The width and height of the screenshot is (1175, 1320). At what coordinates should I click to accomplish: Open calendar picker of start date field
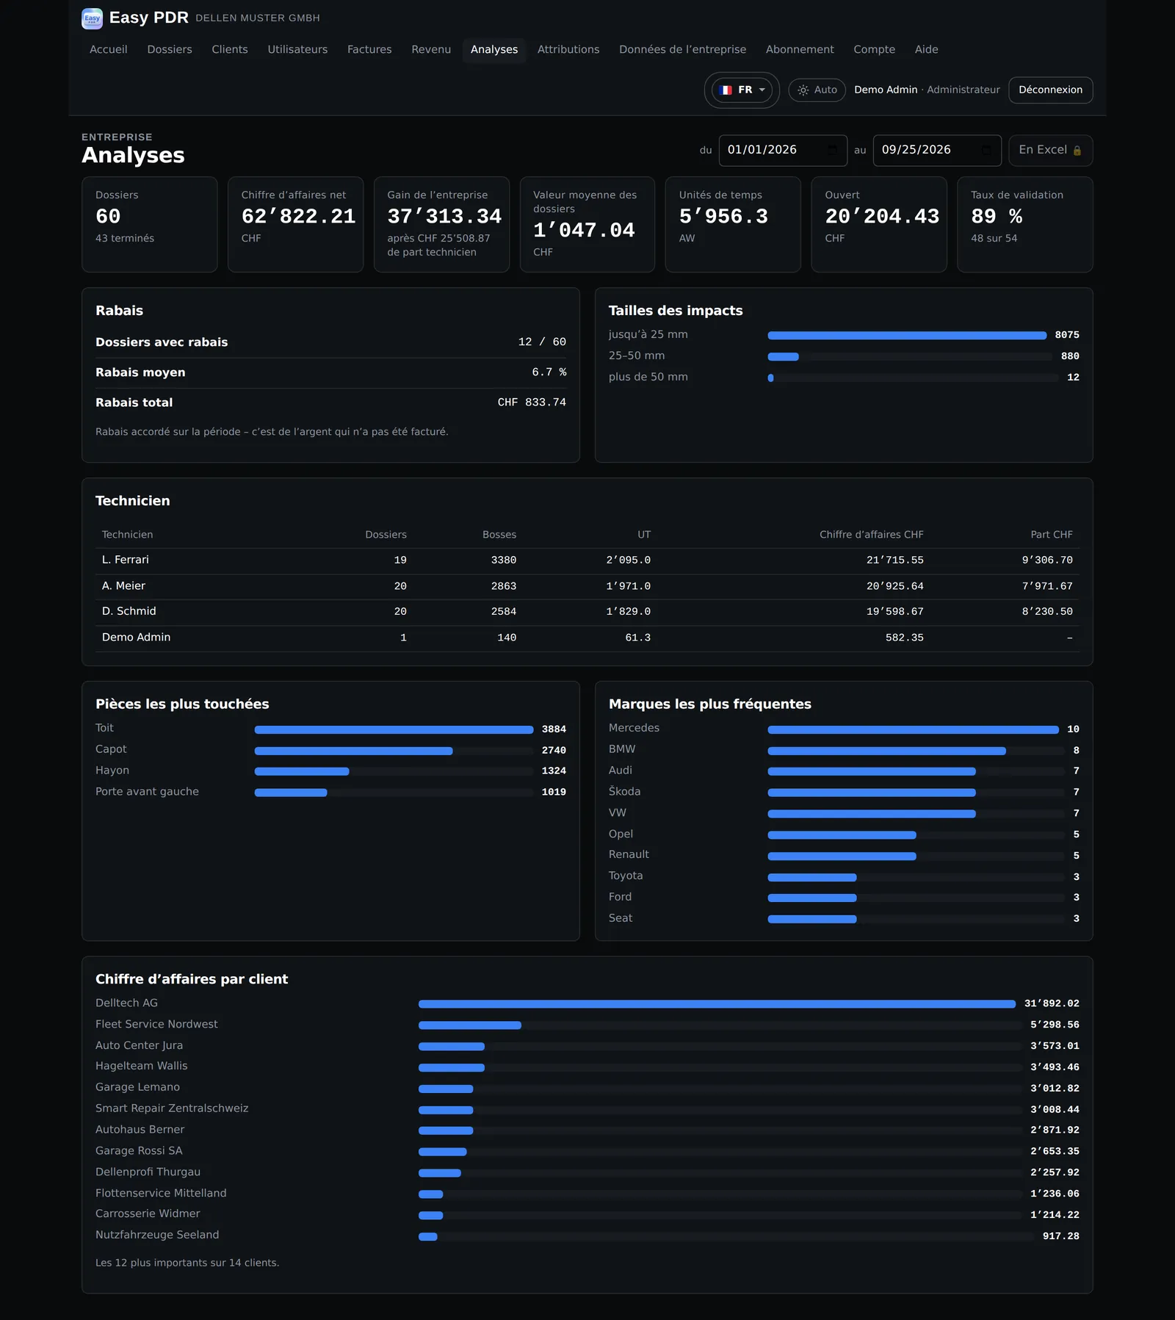coord(832,150)
